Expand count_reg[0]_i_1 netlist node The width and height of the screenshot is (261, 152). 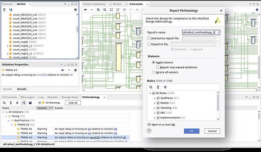click(8, 46)
